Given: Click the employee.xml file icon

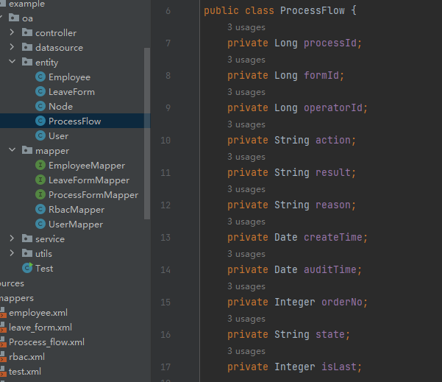Looking at the screenshot, I should [x=3, y=313].
